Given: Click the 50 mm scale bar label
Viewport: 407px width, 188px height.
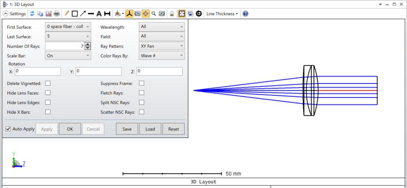Looking at the screenshot, I should pos(233,174).
